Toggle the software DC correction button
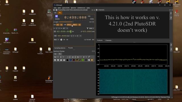Image resolution: width=182 pixels, height=102 pixels. pos(58,25)
